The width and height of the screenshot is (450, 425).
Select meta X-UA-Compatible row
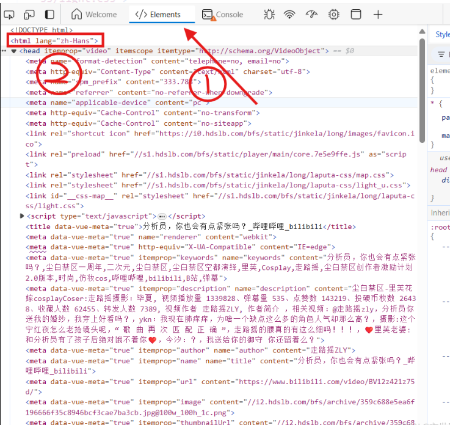pyautogui.click(x=180, y=247)
